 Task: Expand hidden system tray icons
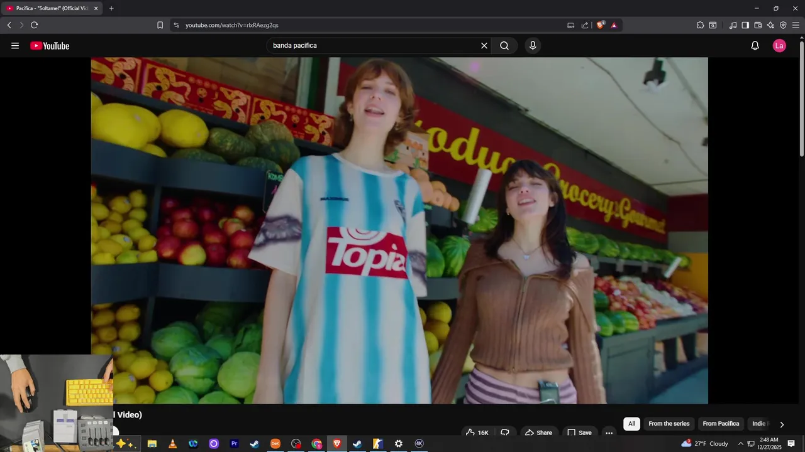coord(740,444)
